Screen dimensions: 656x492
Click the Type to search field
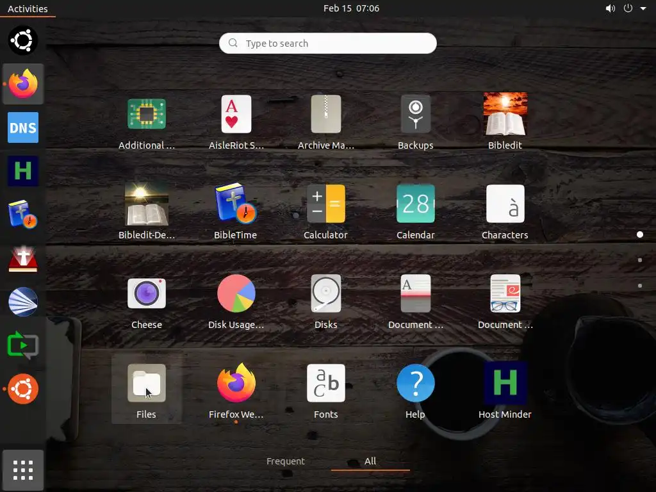pos(328,43)
